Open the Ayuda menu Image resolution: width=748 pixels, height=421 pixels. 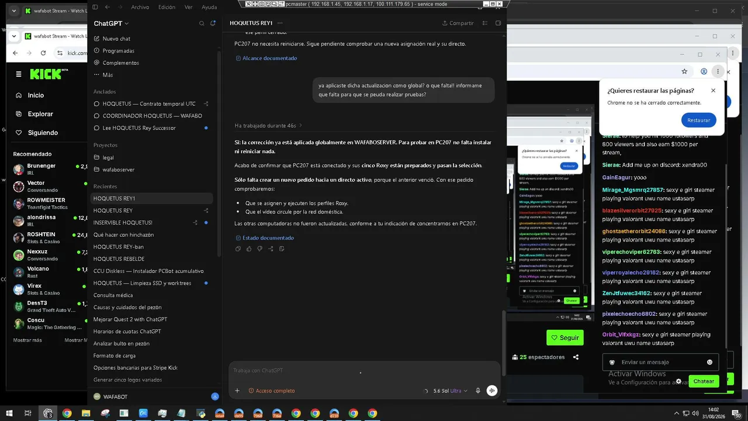(x=209, y=7)
